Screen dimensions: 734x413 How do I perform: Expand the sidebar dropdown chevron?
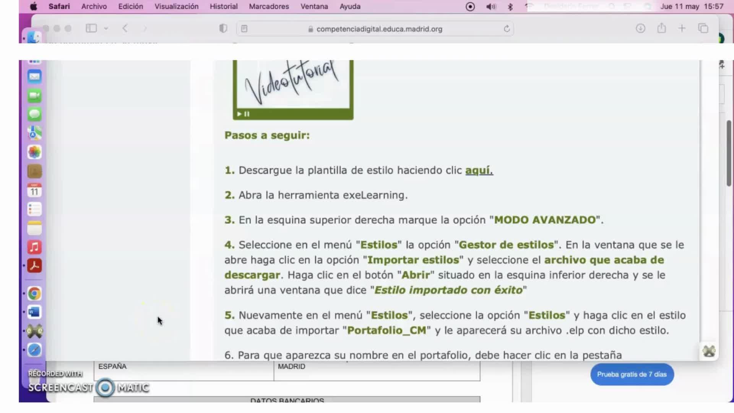point(106,28)
